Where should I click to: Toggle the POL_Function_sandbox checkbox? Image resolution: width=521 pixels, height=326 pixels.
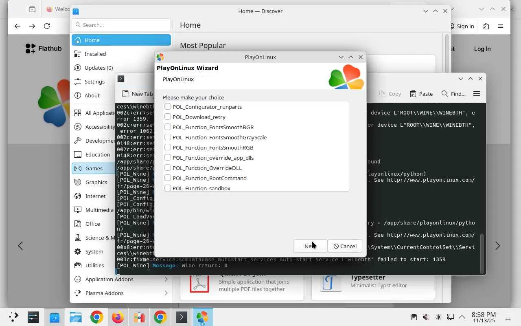(x=168, y=188)
